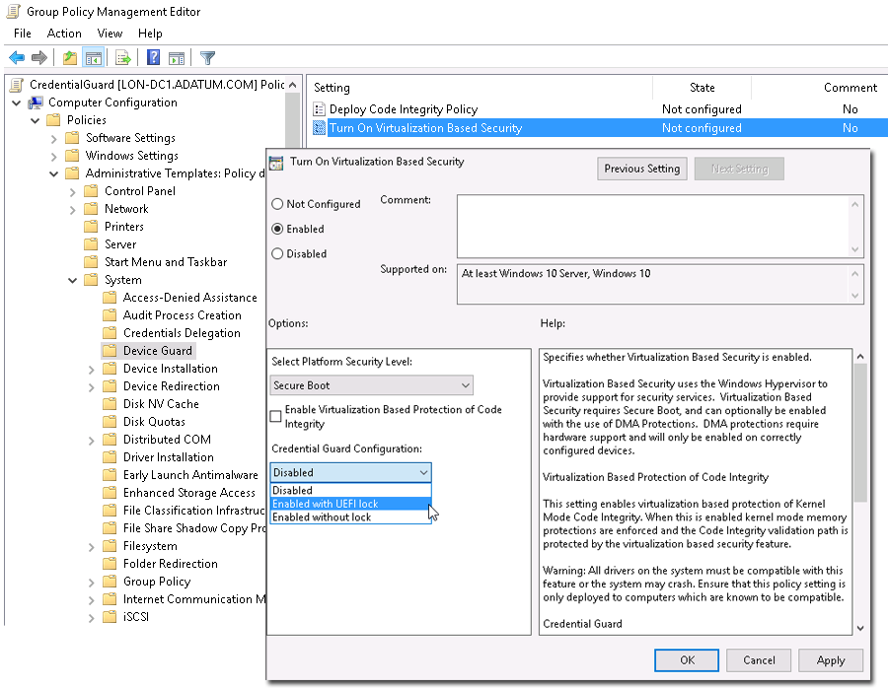The image size is (888, 689).
Task: Click the Device Guard folder icon
Action: point(110,351)
